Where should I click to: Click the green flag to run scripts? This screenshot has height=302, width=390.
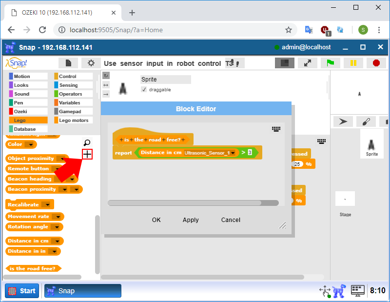pos(331,63)
